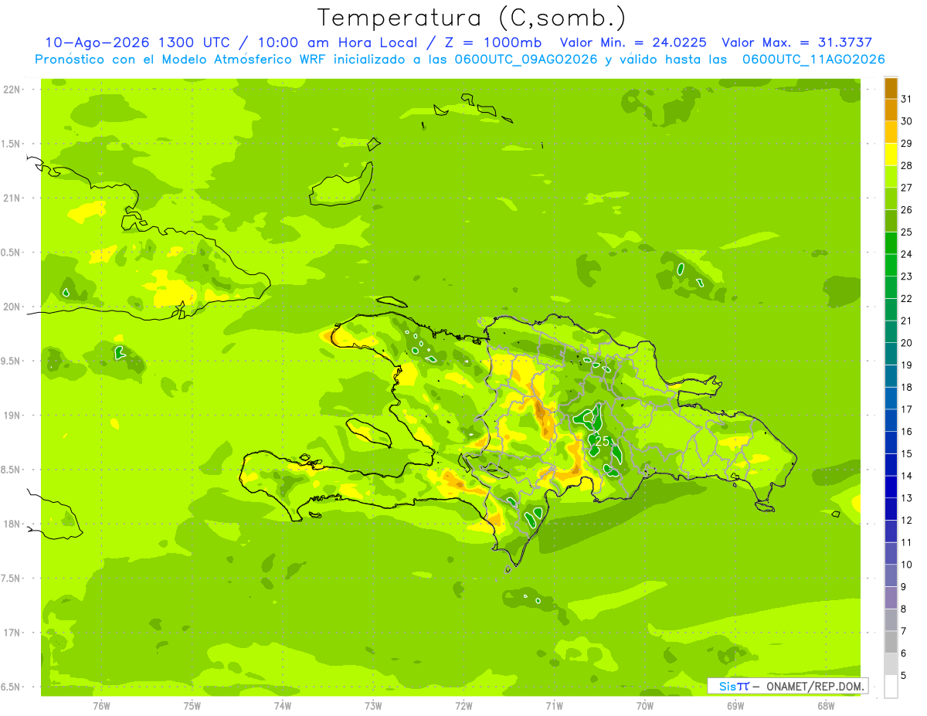Click the "28" colorbar label
This screenshot has width=927, height=716.
point(907,165)
